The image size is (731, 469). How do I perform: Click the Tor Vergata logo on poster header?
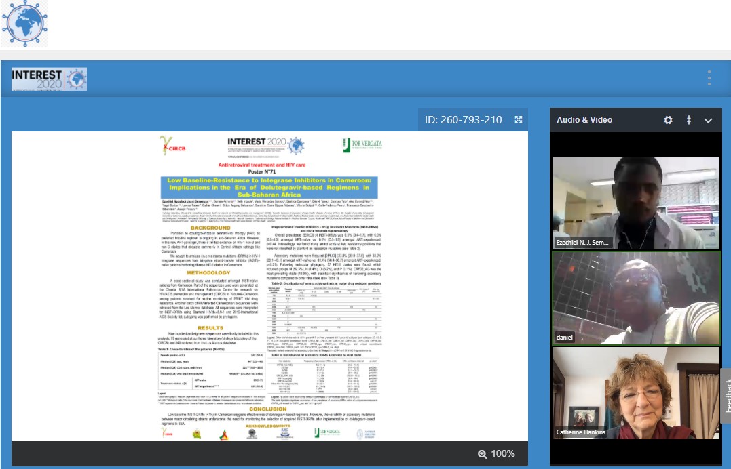[x=362, y=145]
